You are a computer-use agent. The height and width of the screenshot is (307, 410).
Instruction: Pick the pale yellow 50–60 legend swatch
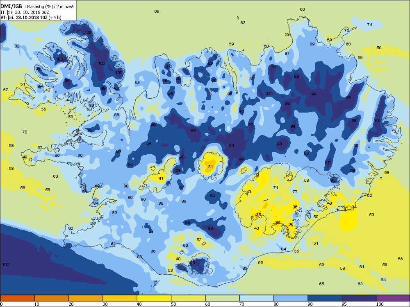pos(188,298)
